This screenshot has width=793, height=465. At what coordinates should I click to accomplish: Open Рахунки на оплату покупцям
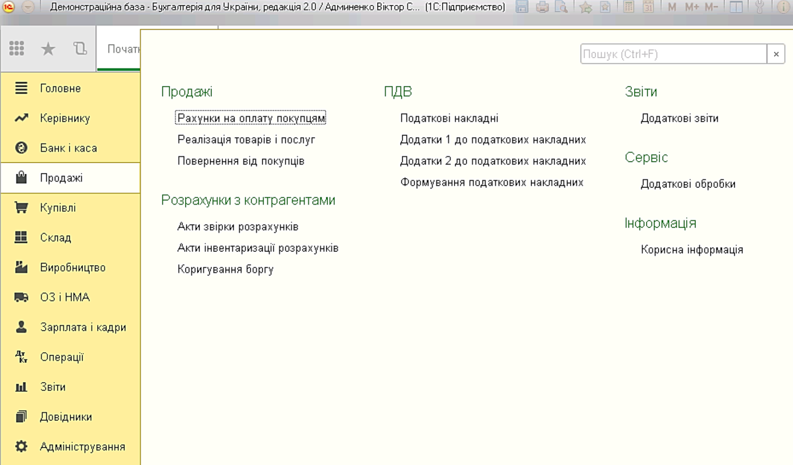tap(251, 118)
